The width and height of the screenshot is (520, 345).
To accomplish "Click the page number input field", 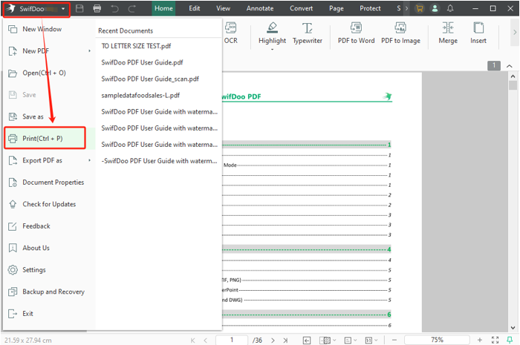I will tap(232, 340).
